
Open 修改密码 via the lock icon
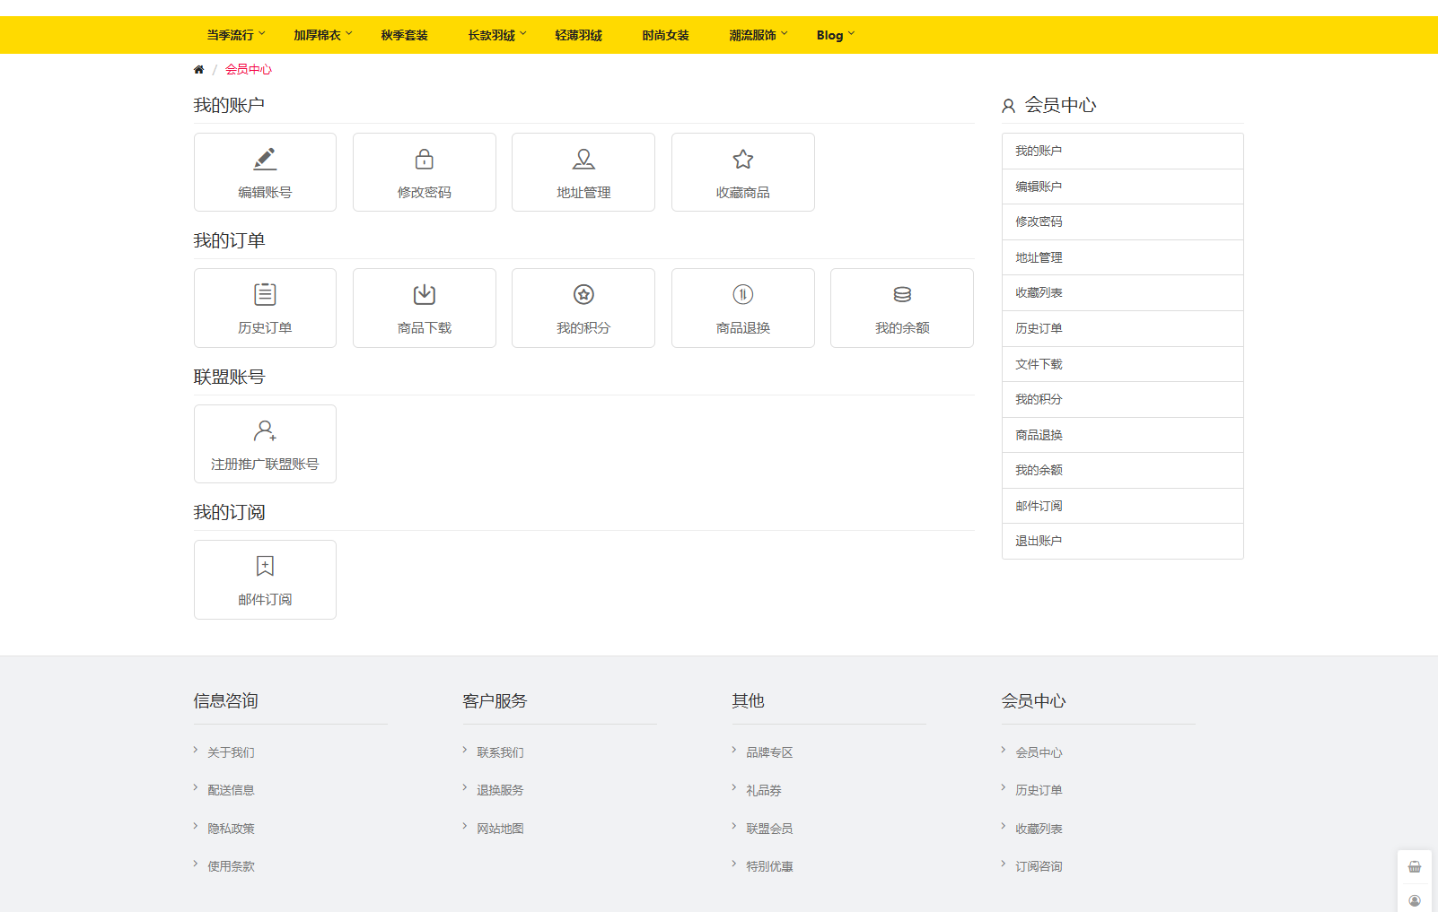pos(424,160)
